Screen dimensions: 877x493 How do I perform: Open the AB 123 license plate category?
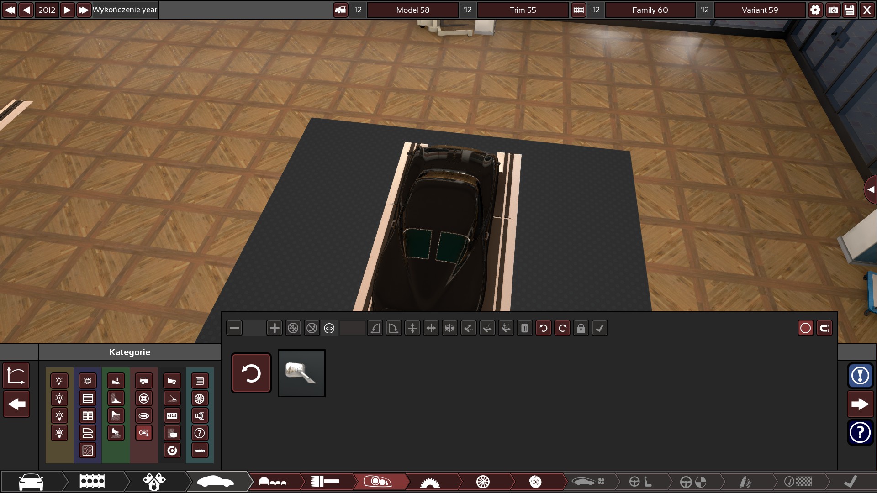pos(172,416)
